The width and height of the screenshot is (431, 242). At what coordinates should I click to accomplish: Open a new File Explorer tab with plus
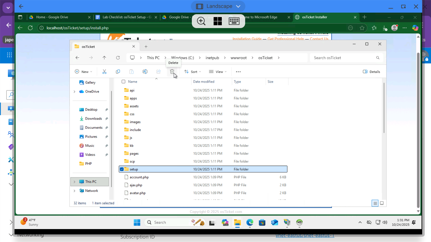point(146,46)
